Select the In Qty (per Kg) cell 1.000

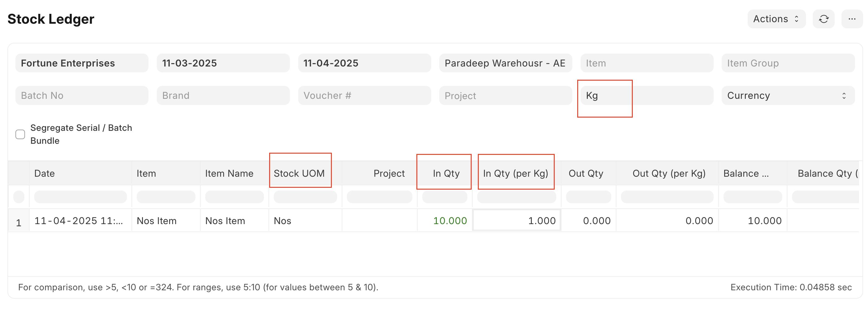(x=516, y=221)
